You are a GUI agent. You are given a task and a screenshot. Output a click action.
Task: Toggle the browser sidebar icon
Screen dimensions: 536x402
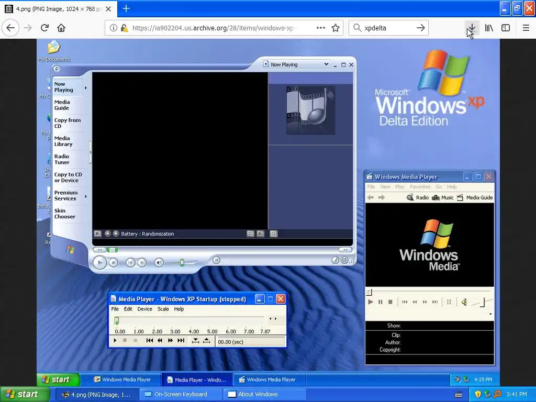(506, 28)
